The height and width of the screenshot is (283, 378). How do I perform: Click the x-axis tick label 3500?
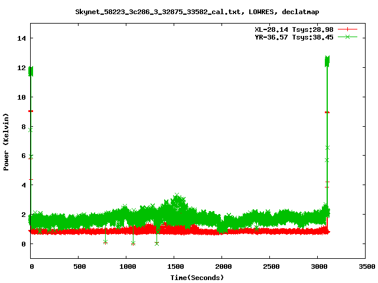[367, 266]
